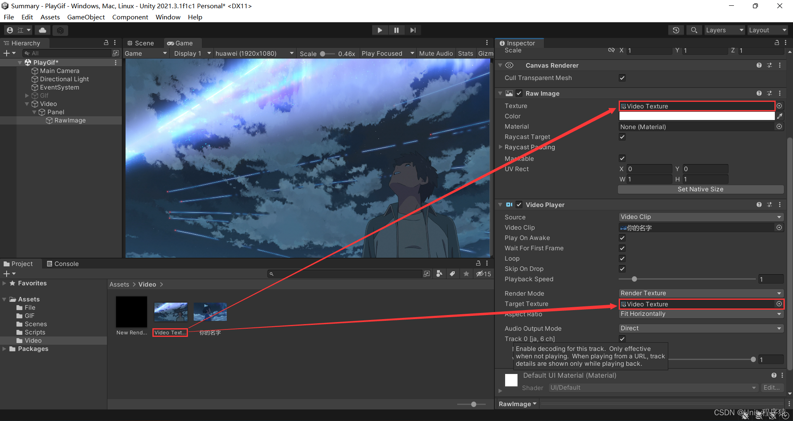Select the Video Texture asset thumbnail
The height and width of the screenshot is (421, 793).
click(171, 312)
